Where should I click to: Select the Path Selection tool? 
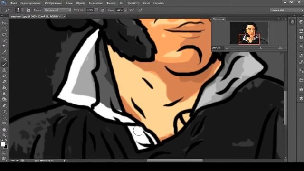tap(4, 117)
